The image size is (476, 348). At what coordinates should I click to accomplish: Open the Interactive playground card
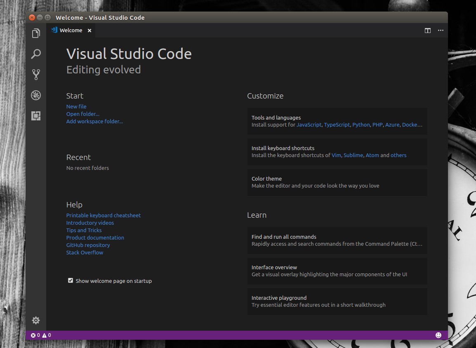pyautogui.click(x=337, y=301)
